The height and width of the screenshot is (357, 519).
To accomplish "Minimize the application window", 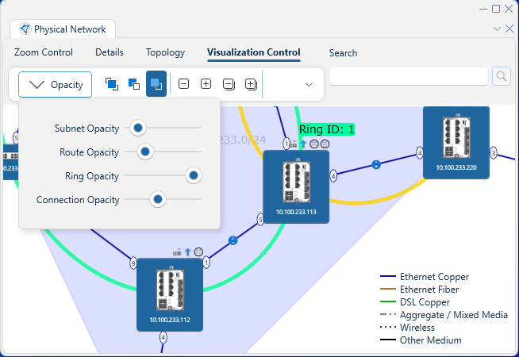I will (x=483, y=9).
